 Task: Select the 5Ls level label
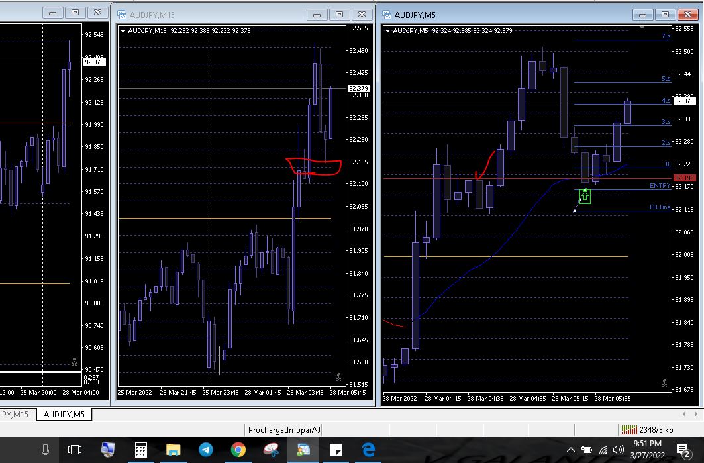[x=666, y=79]
